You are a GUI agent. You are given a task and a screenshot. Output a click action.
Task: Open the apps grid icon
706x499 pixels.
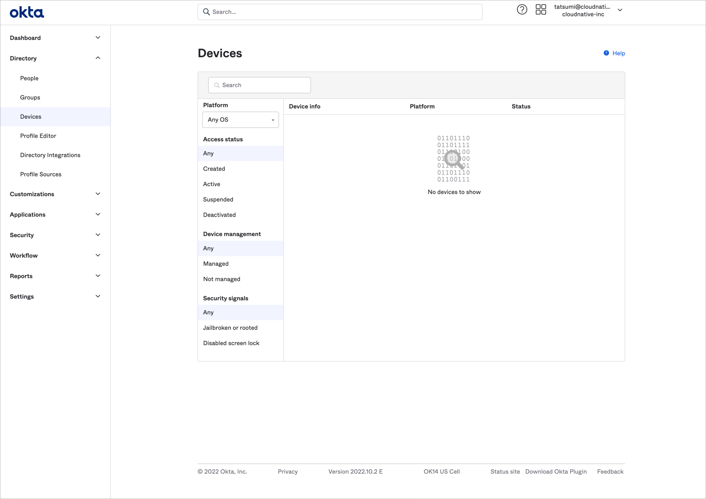541,10
